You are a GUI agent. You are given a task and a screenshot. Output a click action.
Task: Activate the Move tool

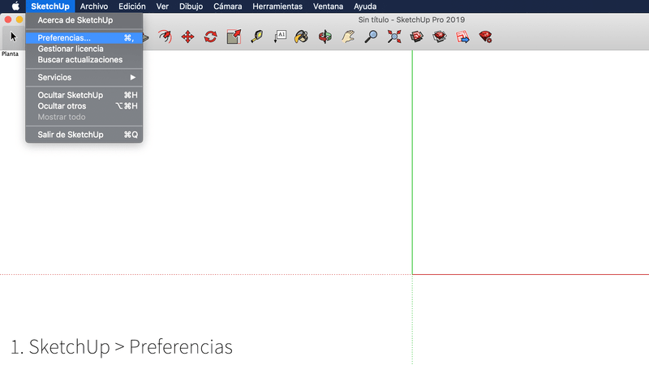pyautogui.click(x=188, y=36)
